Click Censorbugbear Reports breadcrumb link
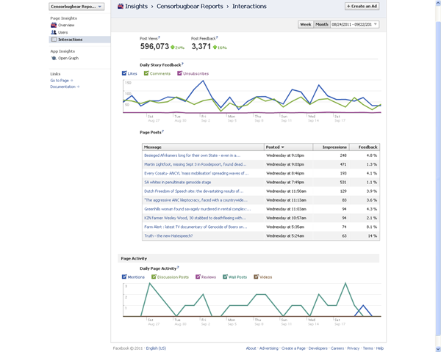 pos(190,6)
